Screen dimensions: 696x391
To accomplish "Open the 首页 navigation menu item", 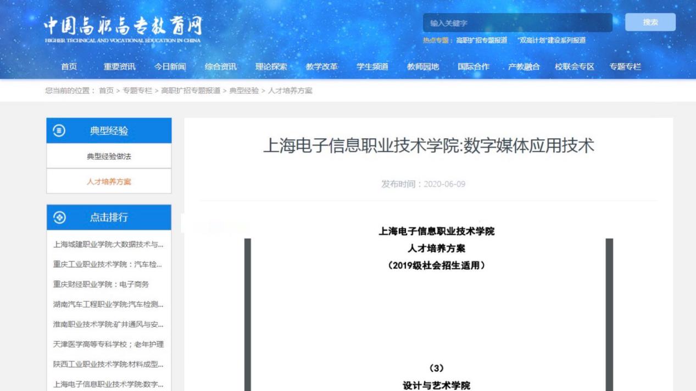I will [x=69, y=66].
